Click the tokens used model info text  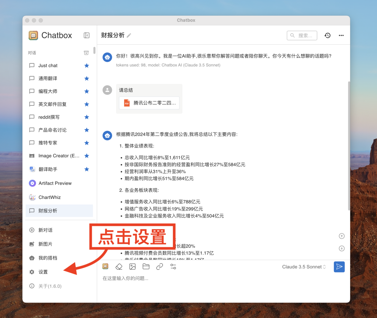[x=168, y=65]
